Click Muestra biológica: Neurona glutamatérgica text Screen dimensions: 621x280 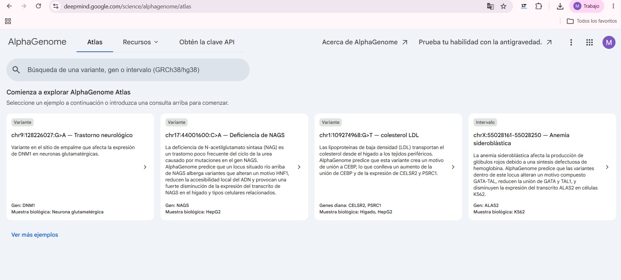[57, 212]
